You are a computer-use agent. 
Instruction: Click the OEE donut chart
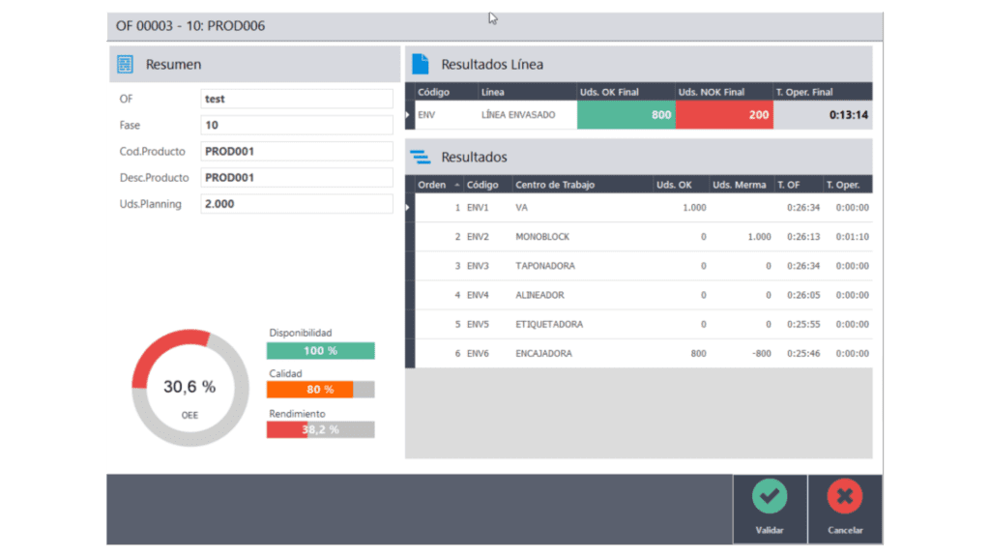coord(189,387)
